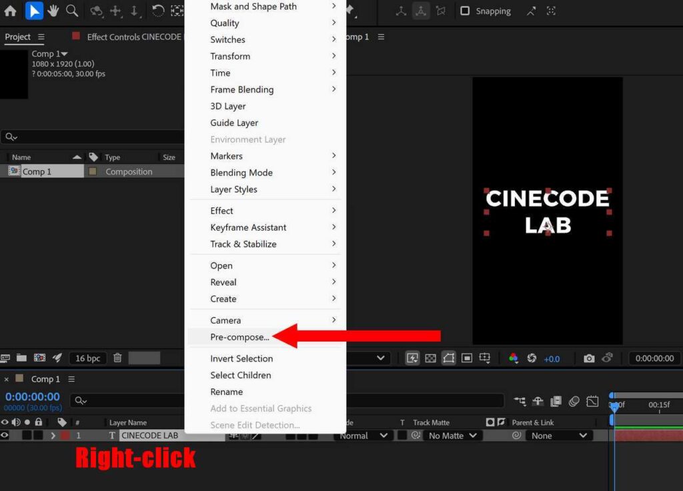Click the blue playhead current time indicator

pos(614,406)
